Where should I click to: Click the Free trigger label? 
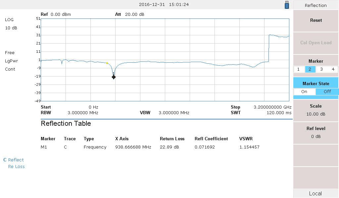[x=10, y=53]
